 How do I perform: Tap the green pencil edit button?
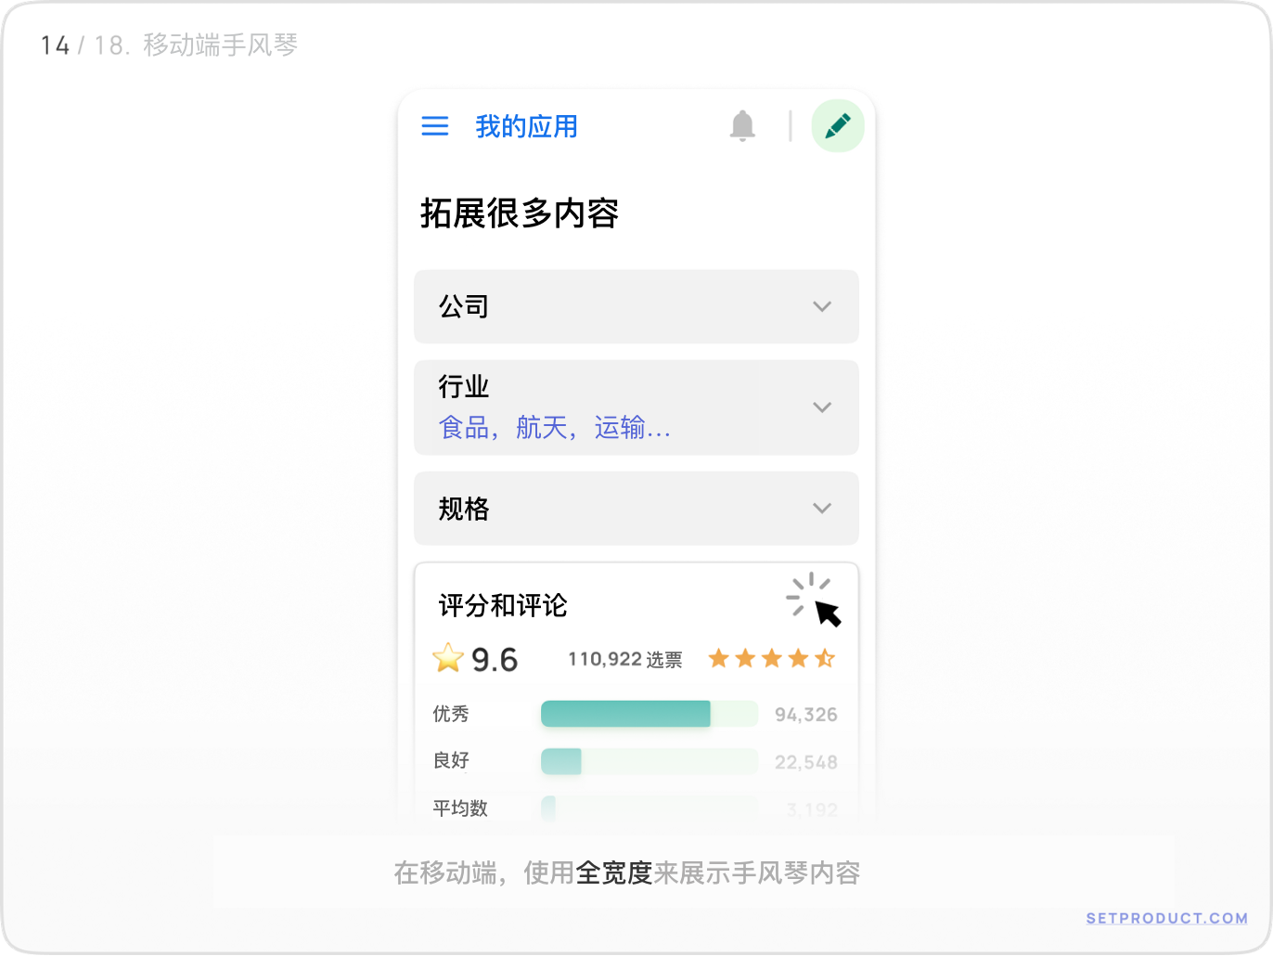838,125
